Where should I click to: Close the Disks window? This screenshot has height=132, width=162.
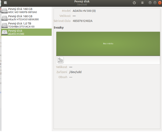point(160,3)
